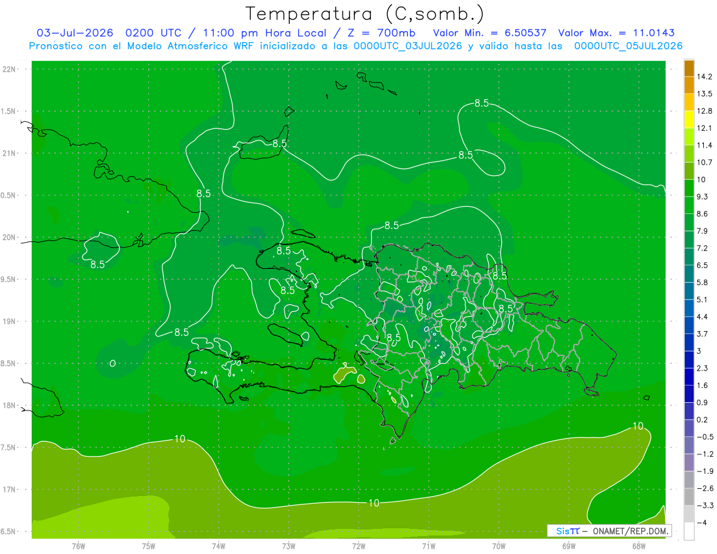Click "Valor Max. = 11.0143" text
The image size is (717, 554).
(617, 33)
